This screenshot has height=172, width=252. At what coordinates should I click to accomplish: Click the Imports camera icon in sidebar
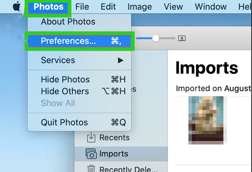(91, 154)
